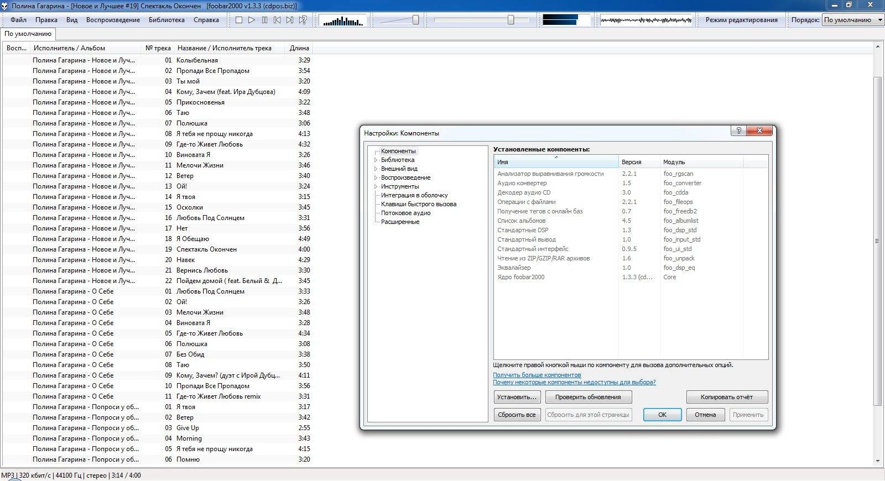Screen dimensions: 885x481
Task: Open the Вид menu
Action: (x=72, y=20)
